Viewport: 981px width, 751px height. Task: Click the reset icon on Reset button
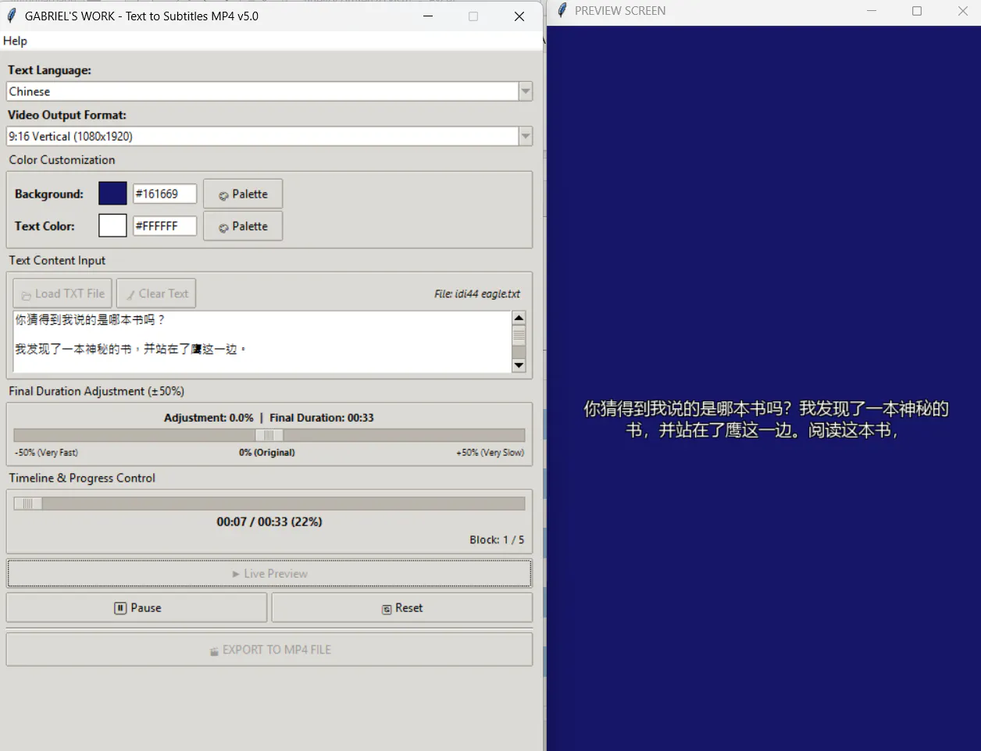pos(387,609)
